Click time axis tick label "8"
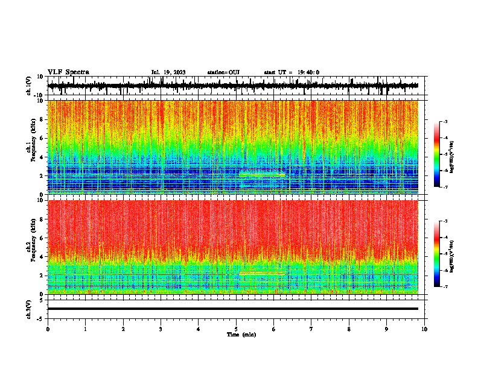478x369 pixels. pos(349,329)
